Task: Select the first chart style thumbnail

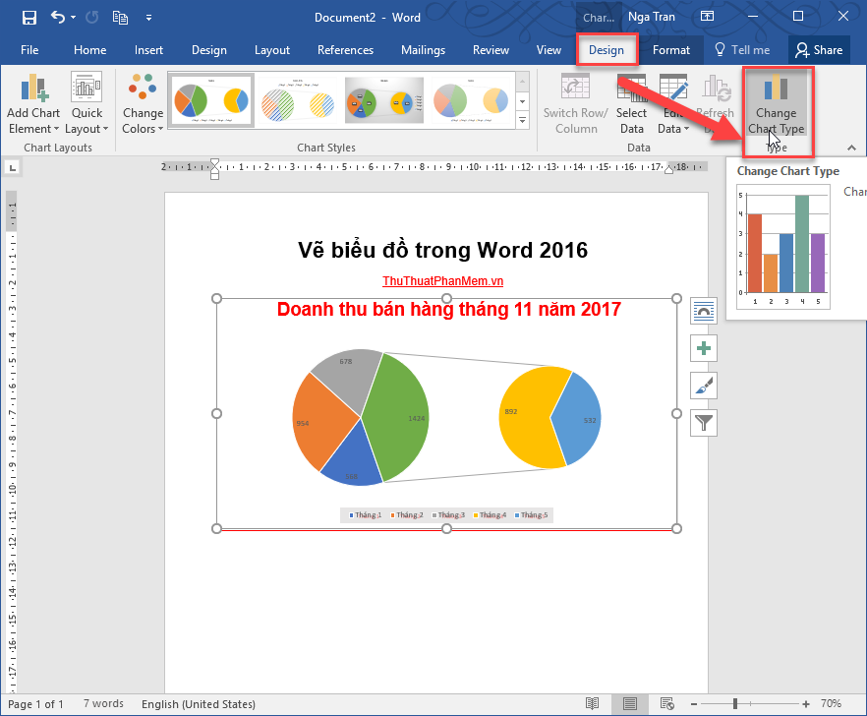Action: pyautogui.click(x=209, y=99)
